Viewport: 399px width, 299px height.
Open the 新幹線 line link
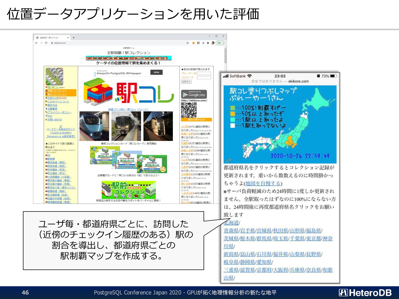pyautogui.click(x=51, y=159)
